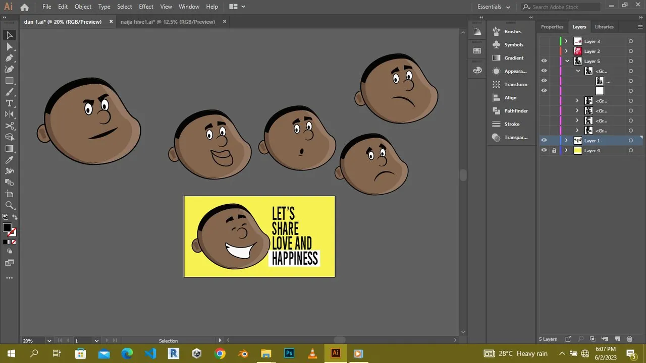The height and width of the screenshot is (363, 646).
Task: Select the Zoom tool
Action: (10, 205)
